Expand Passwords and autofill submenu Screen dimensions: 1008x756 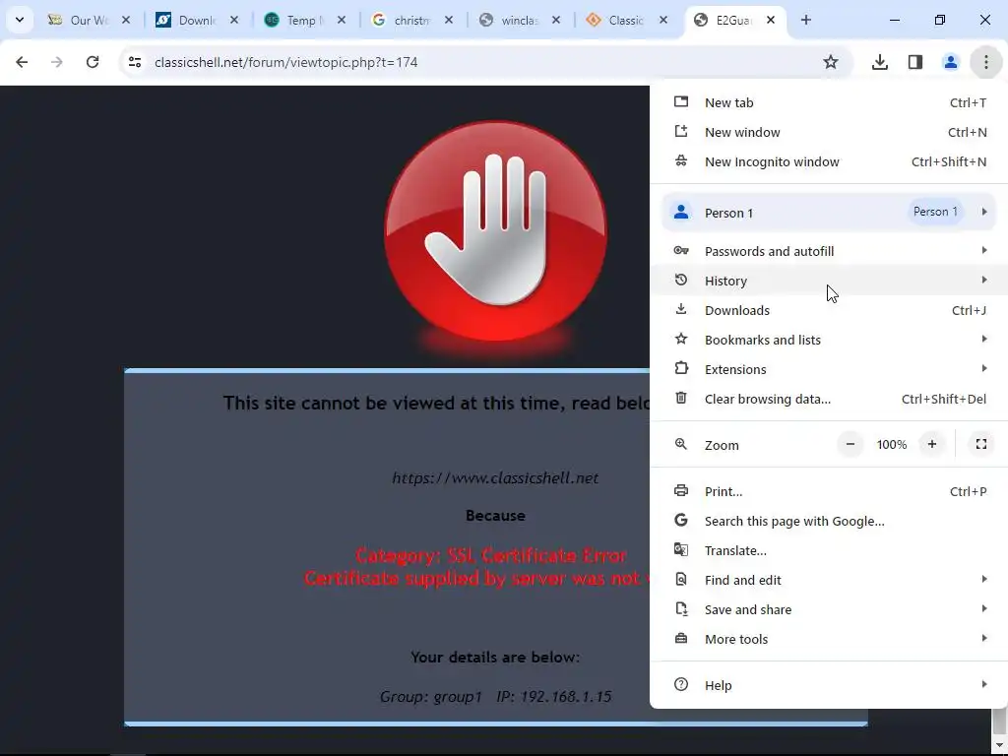tap(829, 251)
